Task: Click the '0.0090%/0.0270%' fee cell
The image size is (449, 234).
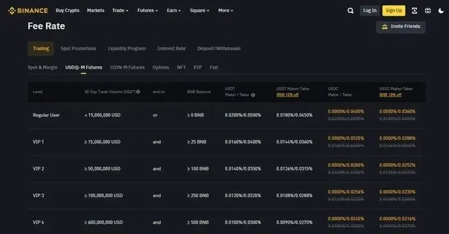Action: pyautogui.click(x=294, y=222)
